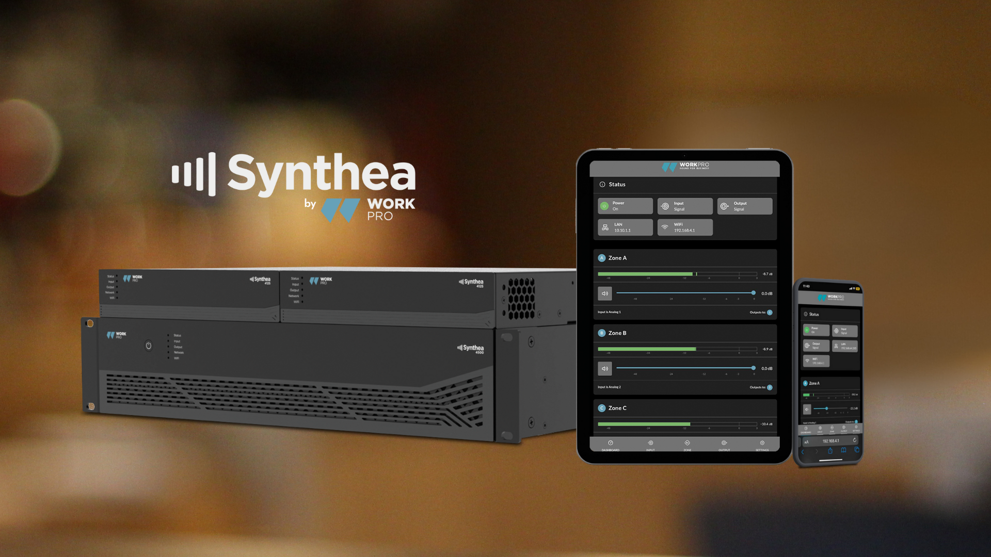The width and height of the screenshot is (991, 557).
Task: Open Input tab in tablet bottom bar
Action: (650, 445)
